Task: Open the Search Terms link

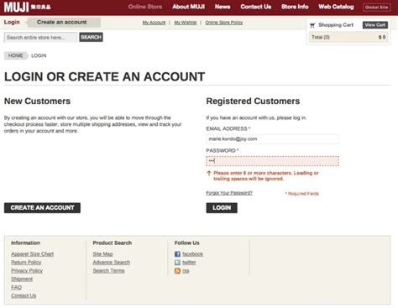Action: (x=108, y=271)
